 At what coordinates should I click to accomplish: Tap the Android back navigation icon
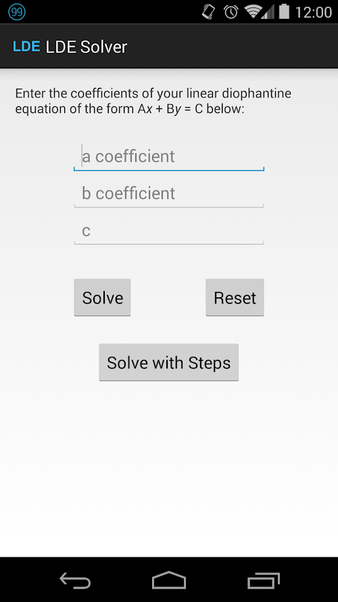(x=75, y=580)
